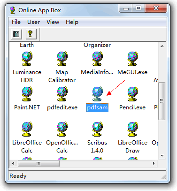Image resolution: width=177 pixels, height=191 pixels.
Task: Maximize the Online App Box window
Action: pyautogui.click(x=139, y=8)
